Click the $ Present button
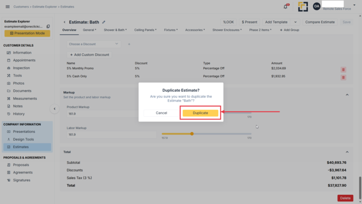Viewport: 362px width, 204px height. pos(249,22)
